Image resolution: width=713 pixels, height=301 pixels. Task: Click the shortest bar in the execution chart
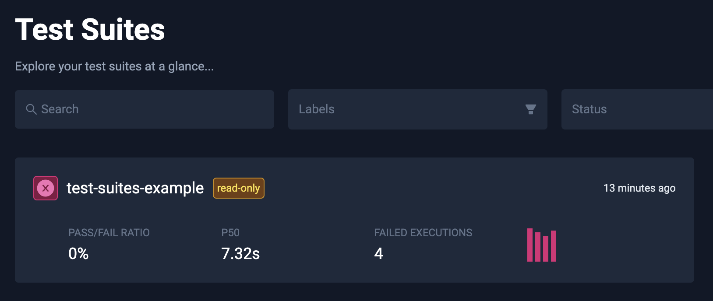[x=546, y=249]
